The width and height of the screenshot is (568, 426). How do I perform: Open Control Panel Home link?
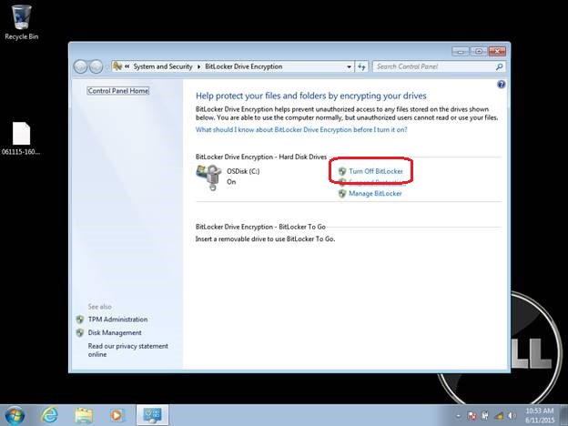tap(118, 91)
